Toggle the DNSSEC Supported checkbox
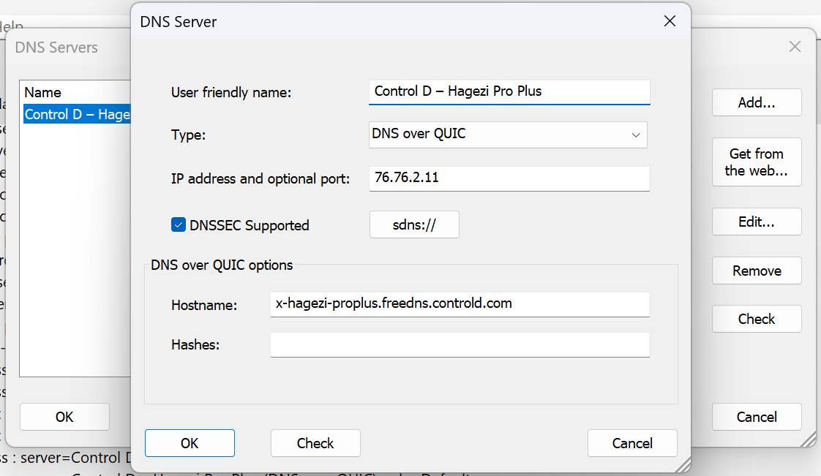This screenshot has height=476, width=821. [x=178, y=225]
